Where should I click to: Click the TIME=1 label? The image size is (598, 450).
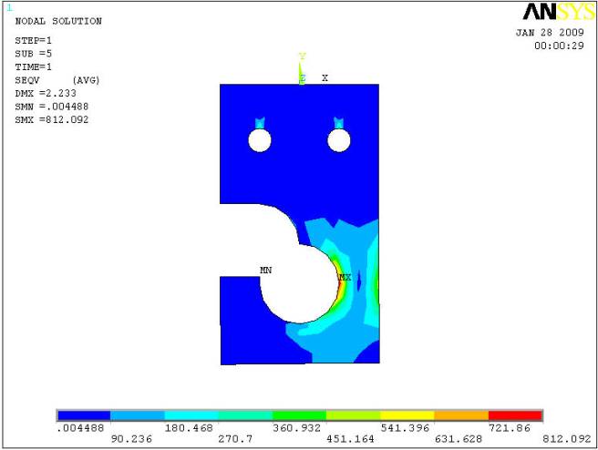(33, 66)
